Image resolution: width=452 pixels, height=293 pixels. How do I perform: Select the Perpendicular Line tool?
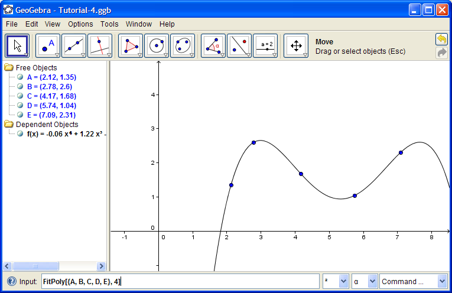point(99,46)
